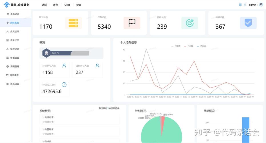Open 成员权限 in the sidebar
The height and width of the screenshot is (143, 266).
pyautogui.click(x=15, y=31)
